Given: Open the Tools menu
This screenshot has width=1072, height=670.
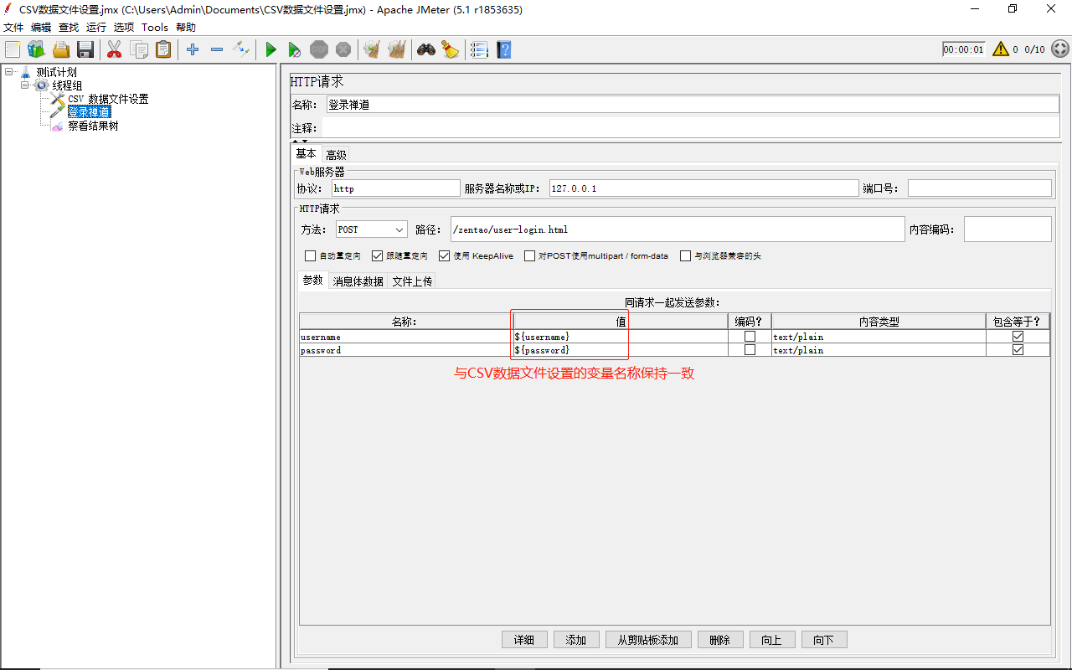Looking at the screenshot, I should click(155, 27).
